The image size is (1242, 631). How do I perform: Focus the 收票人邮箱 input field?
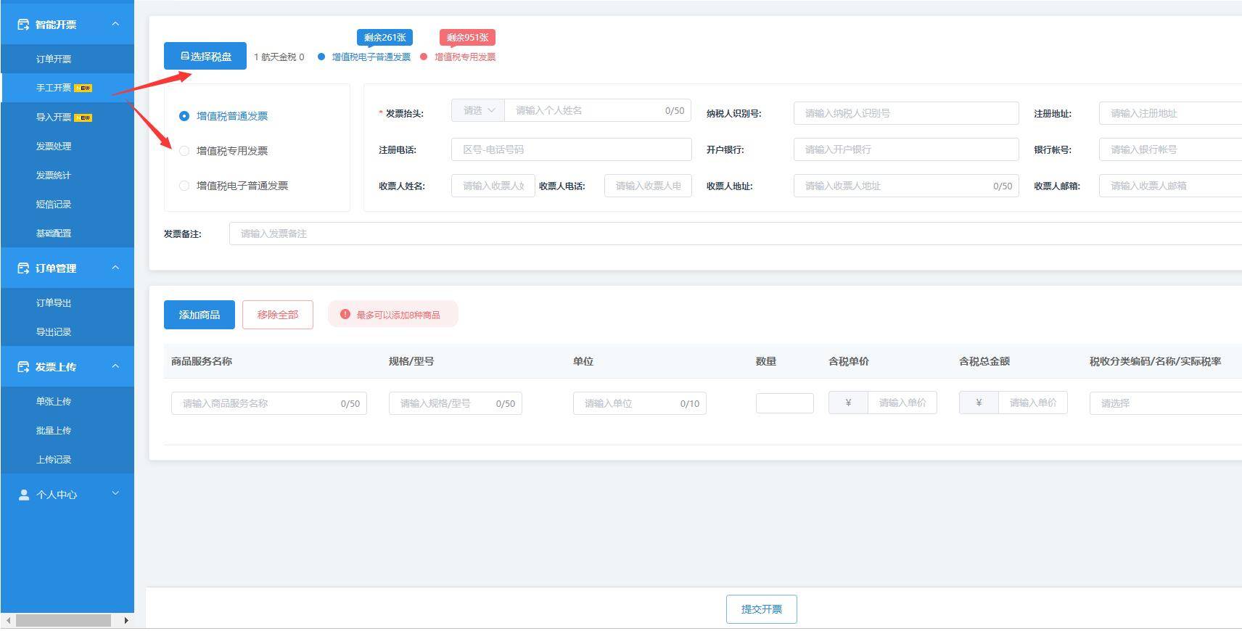[1170, 186]
